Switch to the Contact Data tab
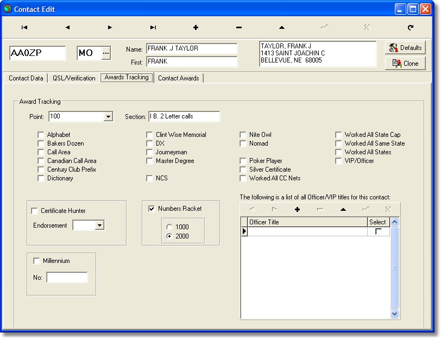Screen dimensions: 441x339 (26, 78)
